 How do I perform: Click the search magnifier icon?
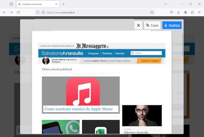133,53
